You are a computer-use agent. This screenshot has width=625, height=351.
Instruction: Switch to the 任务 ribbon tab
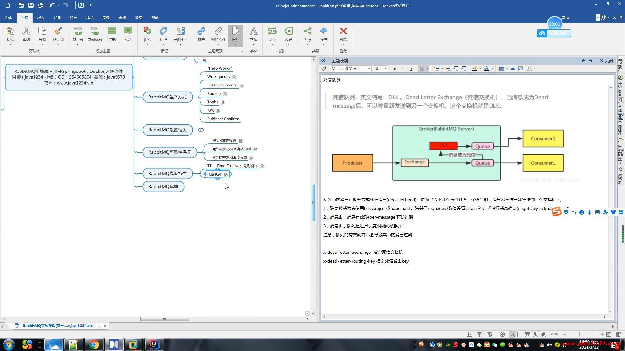click(x=57, y=18)
